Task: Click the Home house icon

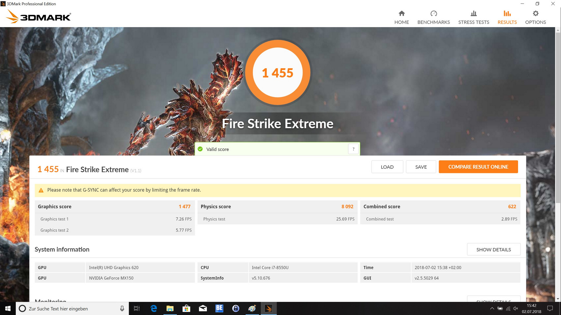Action: point(401,13)
